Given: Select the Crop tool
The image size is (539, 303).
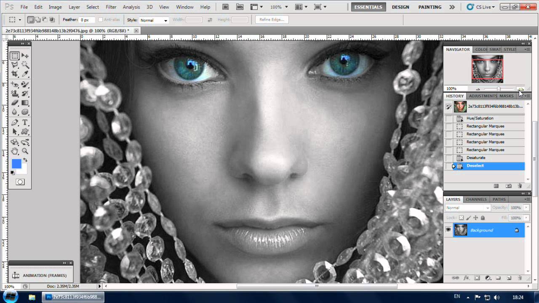Looking at the screenshot, I should (x=15, y=74).
